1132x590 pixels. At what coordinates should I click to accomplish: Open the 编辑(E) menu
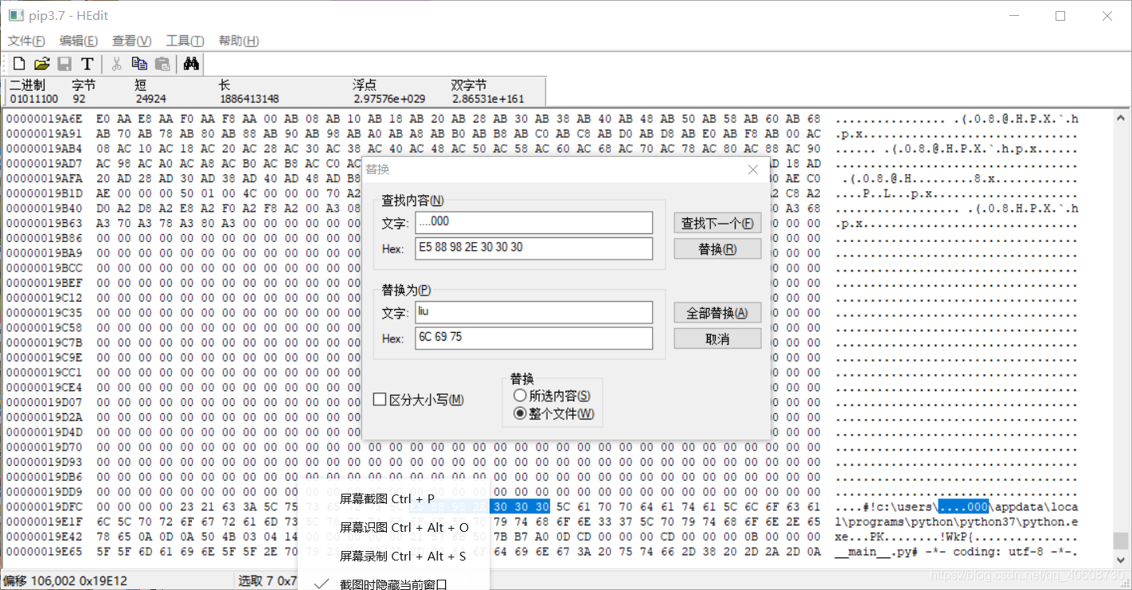(x=78, y=41)
